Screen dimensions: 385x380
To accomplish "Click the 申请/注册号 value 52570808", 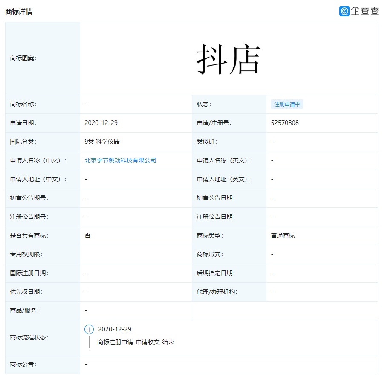I will tap(284, 123).
